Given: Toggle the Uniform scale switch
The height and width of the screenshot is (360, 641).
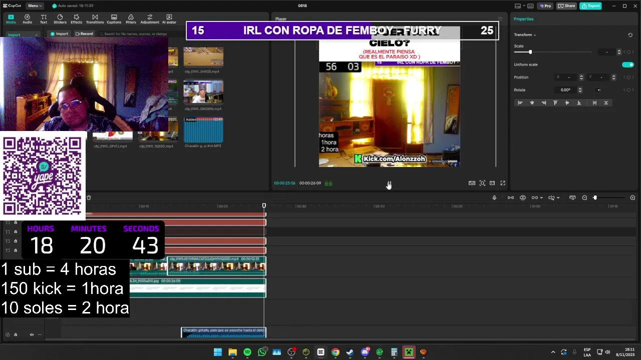Looking at the screenshot, I should pos(627,64).
